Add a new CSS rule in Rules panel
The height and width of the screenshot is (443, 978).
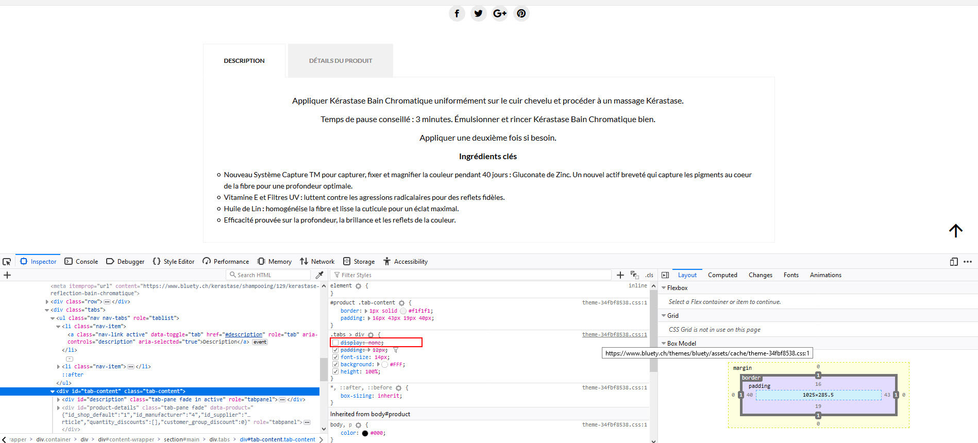tap(620, 275)
